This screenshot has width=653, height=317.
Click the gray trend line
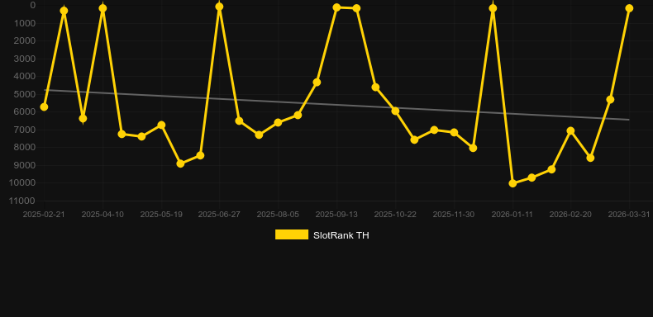(336, 105)
